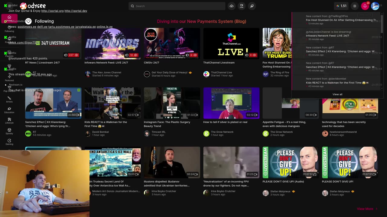Open Infowars Network Feed live notification
This screenshot has width=387, height=217.
click(x=336, y=36)
